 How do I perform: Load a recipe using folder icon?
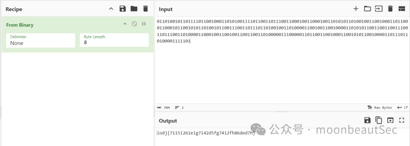[134, 9]
